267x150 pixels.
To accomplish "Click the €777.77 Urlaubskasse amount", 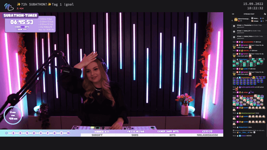I will click(207, 132).
